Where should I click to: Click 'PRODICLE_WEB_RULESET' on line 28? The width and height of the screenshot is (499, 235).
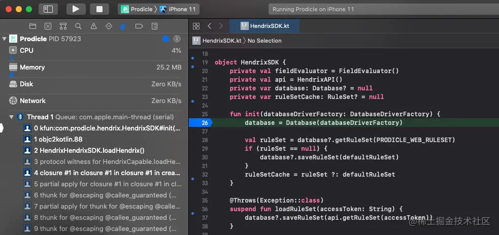[414, 140]
